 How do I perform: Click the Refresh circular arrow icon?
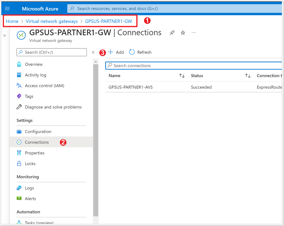point(132,52)
